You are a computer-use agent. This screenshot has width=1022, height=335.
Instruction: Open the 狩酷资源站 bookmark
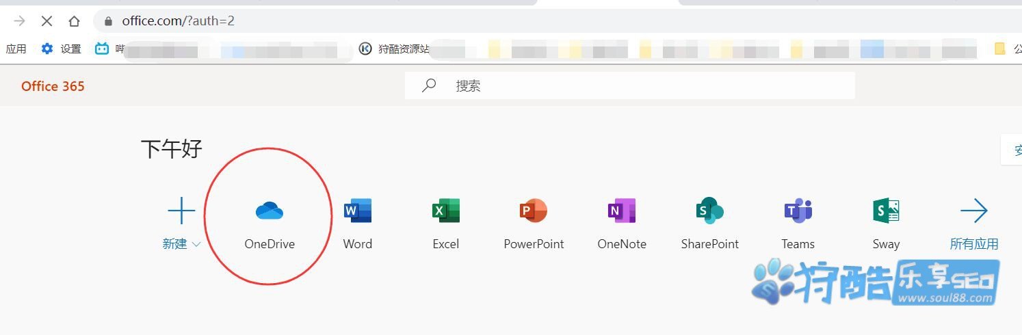click(395, 49)
